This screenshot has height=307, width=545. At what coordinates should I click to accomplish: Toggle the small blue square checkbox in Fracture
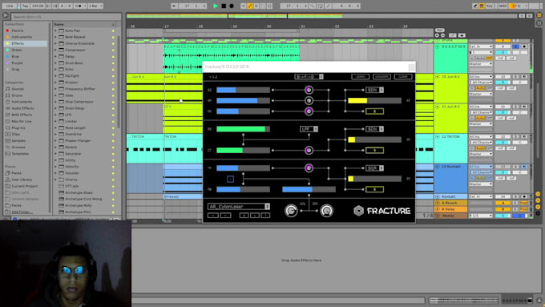[x=230, y=179]
